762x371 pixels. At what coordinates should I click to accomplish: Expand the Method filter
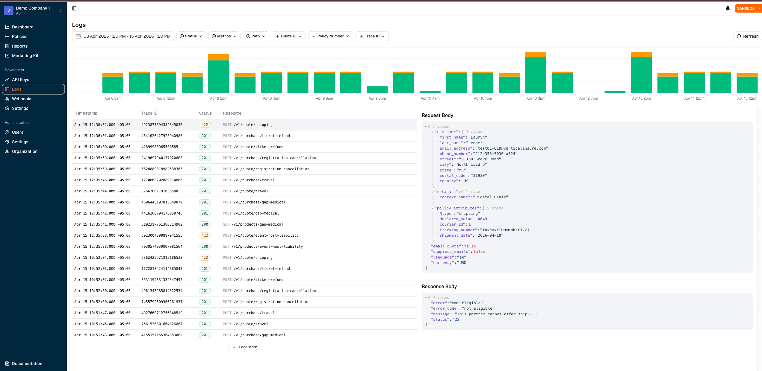pos(224,36)
